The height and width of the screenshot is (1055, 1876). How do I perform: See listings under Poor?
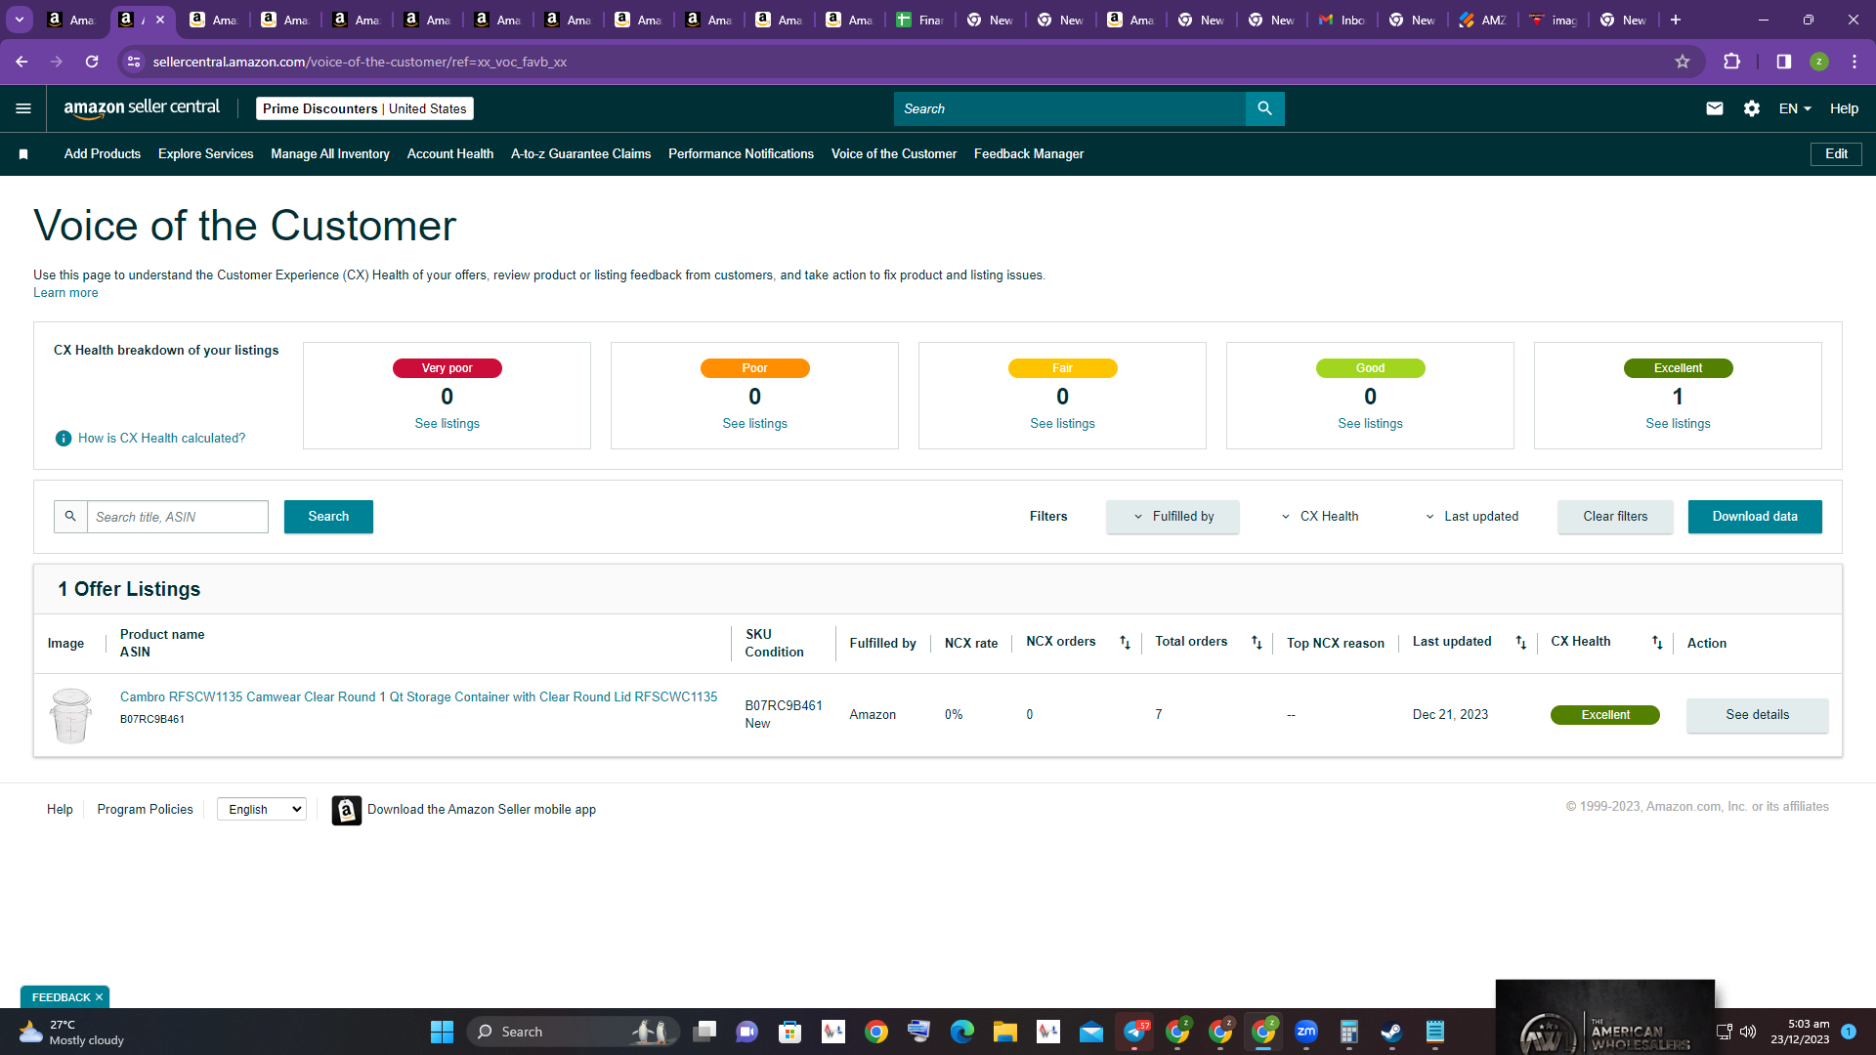(754, 424)
